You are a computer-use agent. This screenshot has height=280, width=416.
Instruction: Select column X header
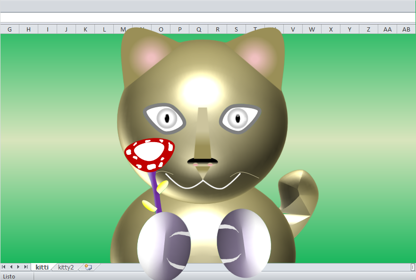331,29
